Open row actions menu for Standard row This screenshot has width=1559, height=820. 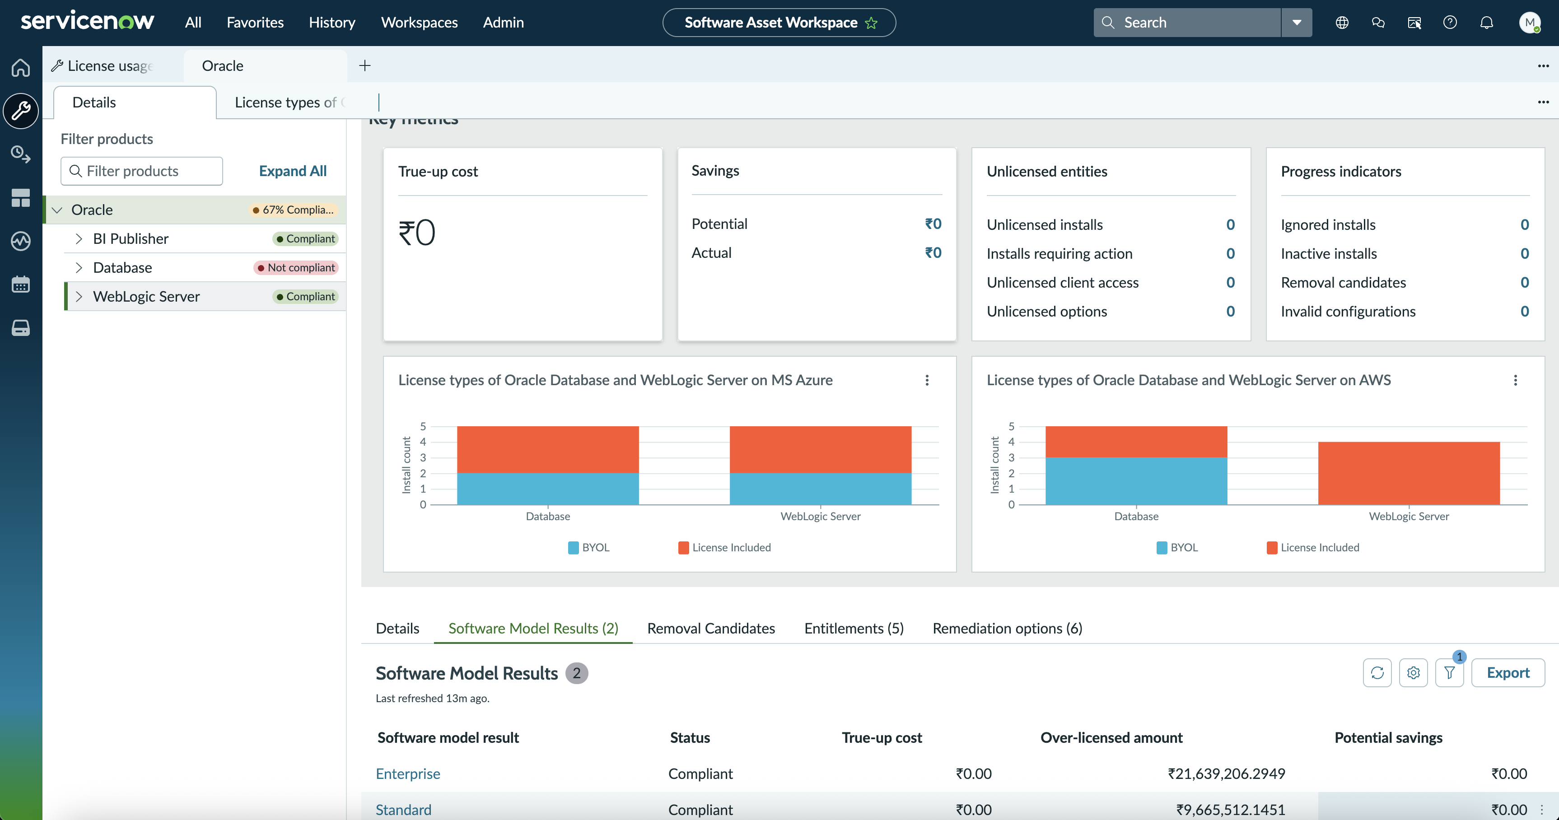(1541, 810)
